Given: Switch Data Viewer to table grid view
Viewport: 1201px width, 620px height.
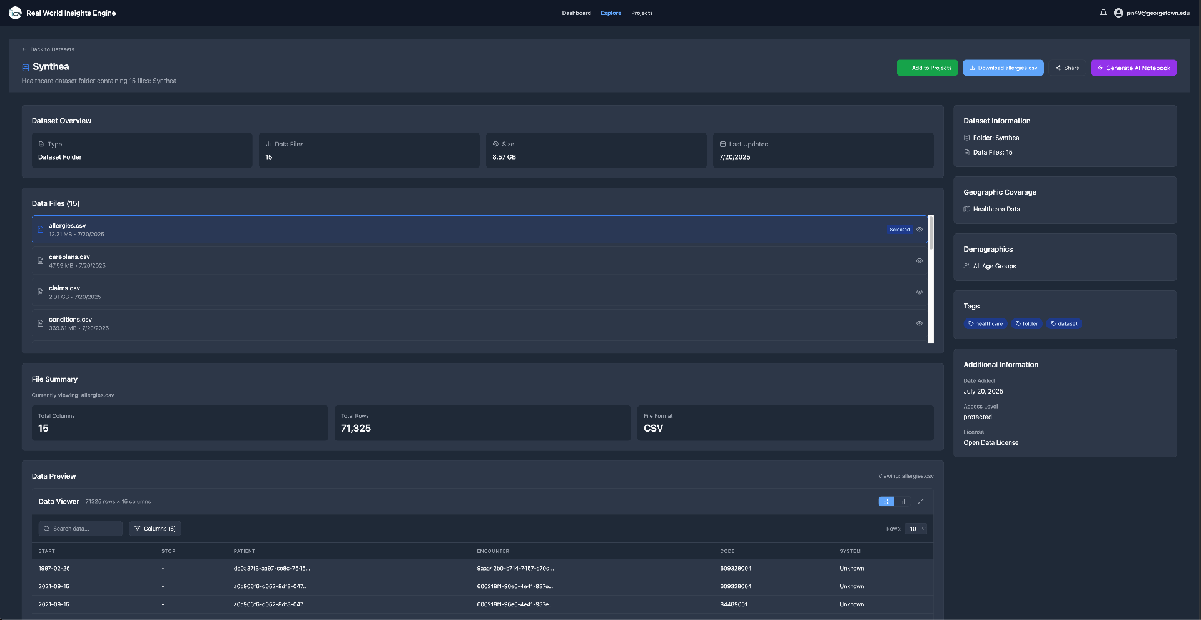Looking at the screenshot, I should [886, 501].
